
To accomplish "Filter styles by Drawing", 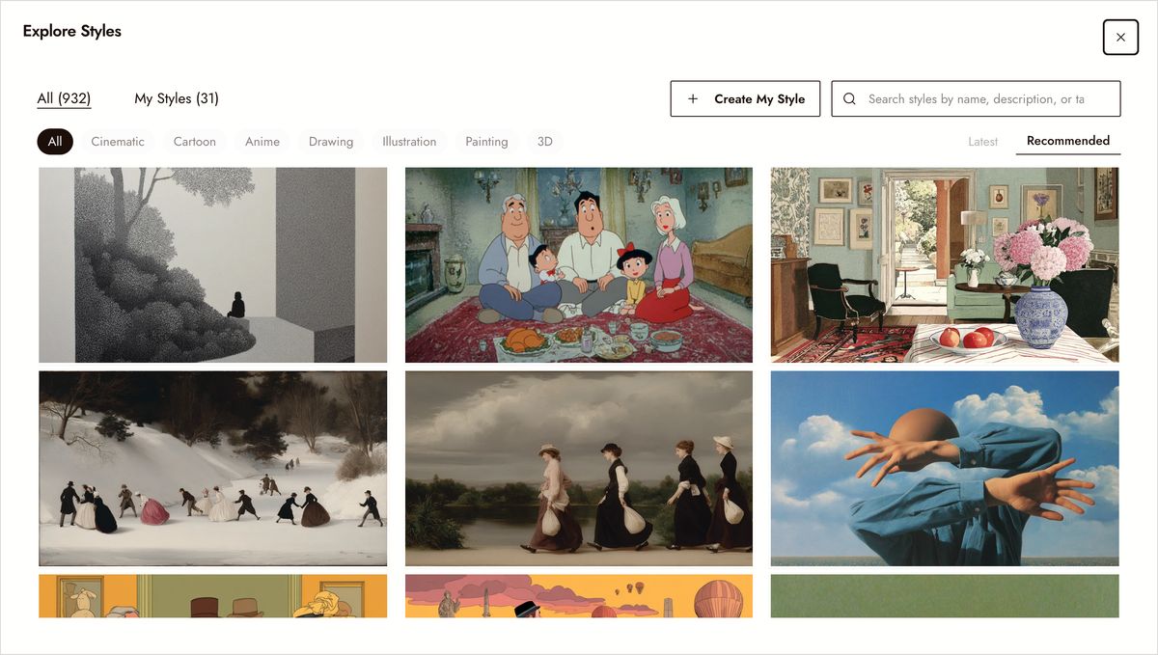I will [x=331, y=141].
